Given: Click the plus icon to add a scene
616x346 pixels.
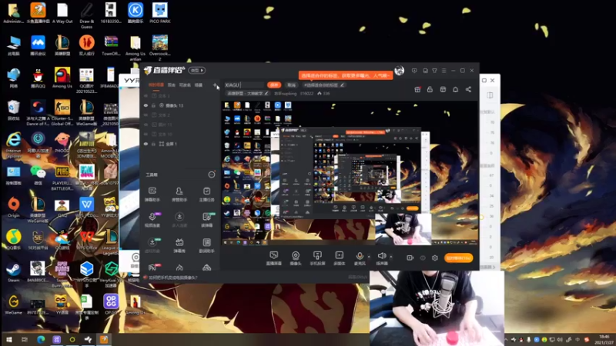Looking at the screenshot, I should (x=215, y=85).
